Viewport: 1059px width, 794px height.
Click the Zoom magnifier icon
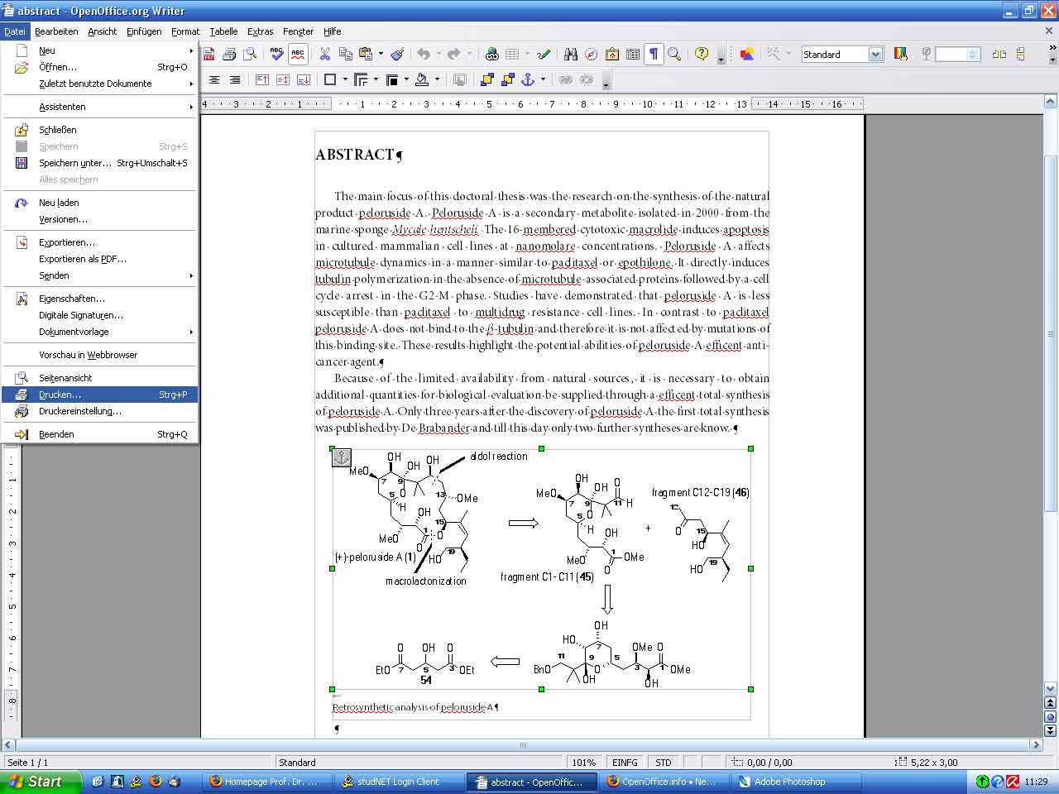674,54
